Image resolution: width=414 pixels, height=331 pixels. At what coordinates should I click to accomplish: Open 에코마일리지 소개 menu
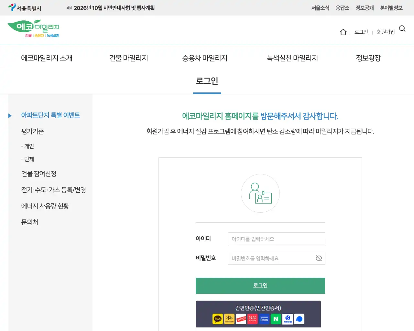click(x=47, y=58)
